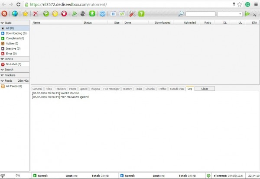Viewport: 260px width, 179px height.
Task: Select No Label (0) filter
Action: (x=15, y=64)
